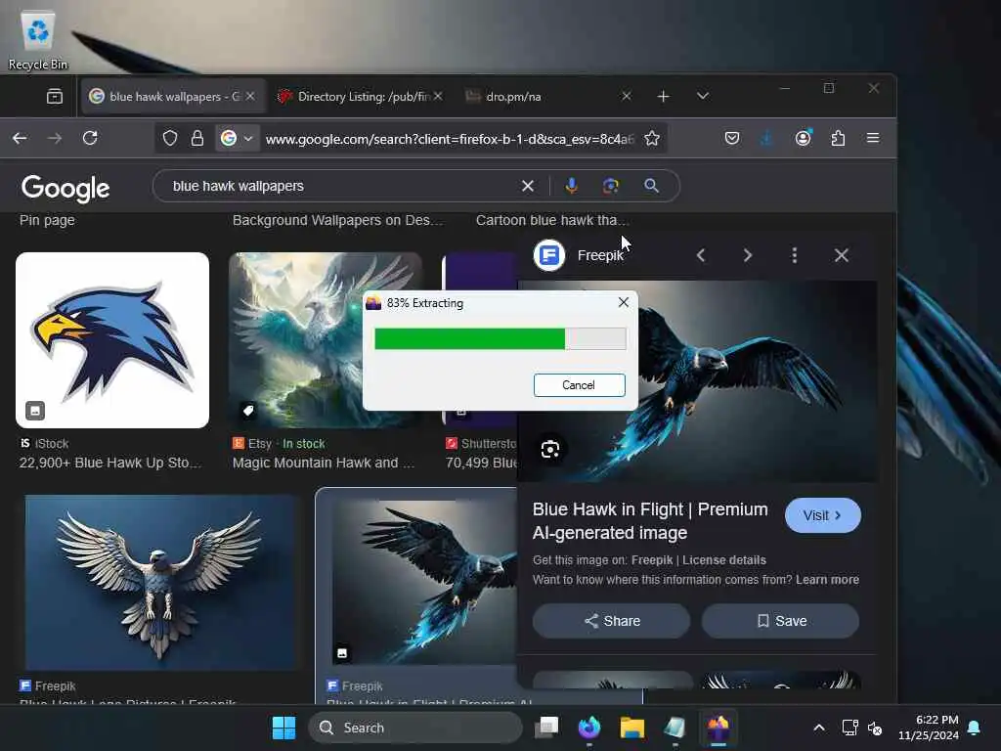Clear the Google search box text
1001x751 pixels.
[527, 186]
